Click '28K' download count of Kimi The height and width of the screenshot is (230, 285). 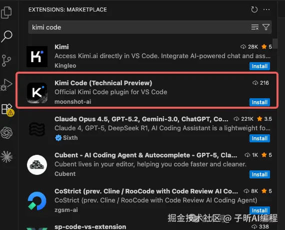coord(249,47)
